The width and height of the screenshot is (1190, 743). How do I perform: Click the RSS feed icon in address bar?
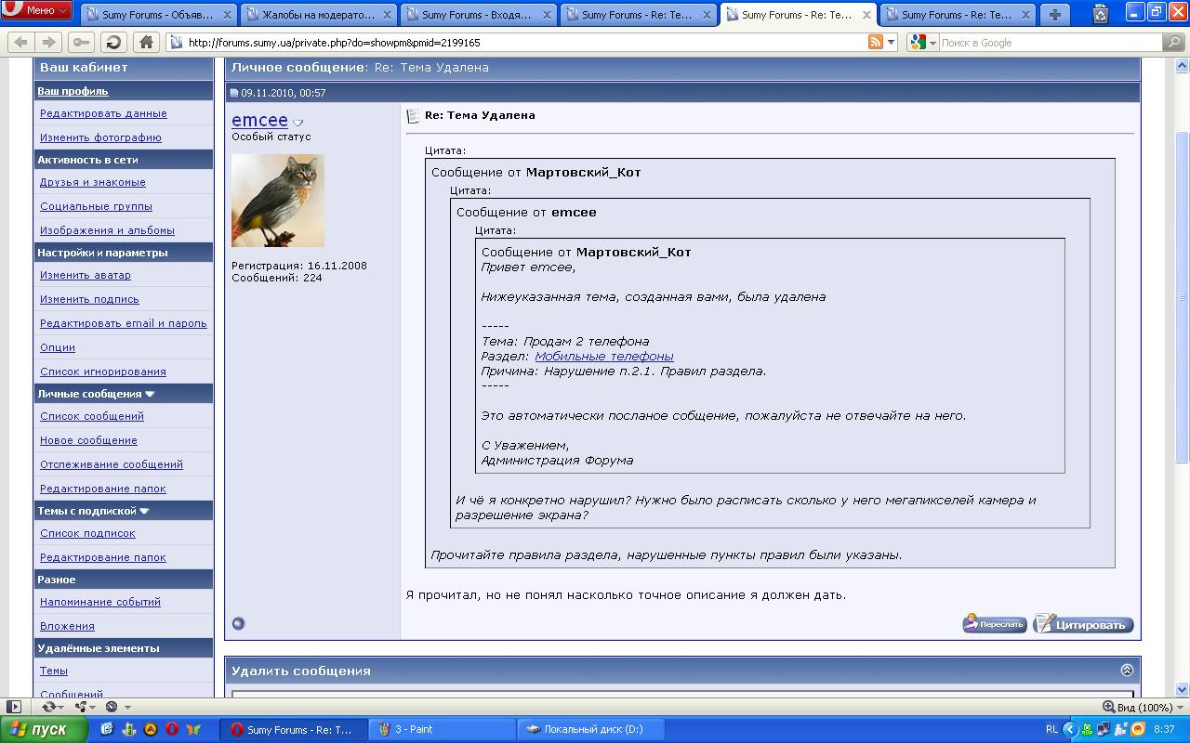coord(875,43)
